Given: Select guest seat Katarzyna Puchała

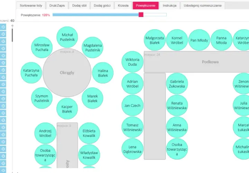Looking at the screenshot, I should coord(31,73).
